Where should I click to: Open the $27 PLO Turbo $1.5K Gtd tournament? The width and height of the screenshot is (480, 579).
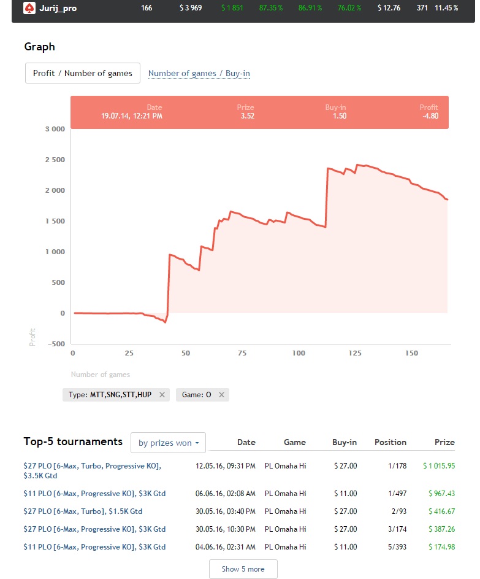point(83,511)
